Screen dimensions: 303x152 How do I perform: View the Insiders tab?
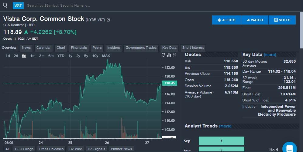coord(114,48)
